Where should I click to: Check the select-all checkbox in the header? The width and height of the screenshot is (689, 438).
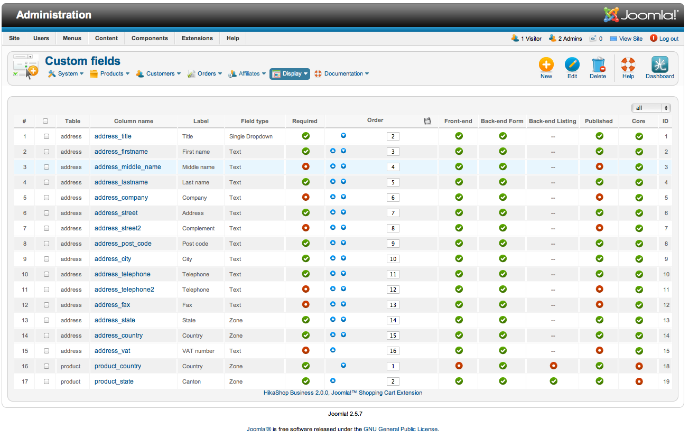pyautogui.click(x=45, y=121)
